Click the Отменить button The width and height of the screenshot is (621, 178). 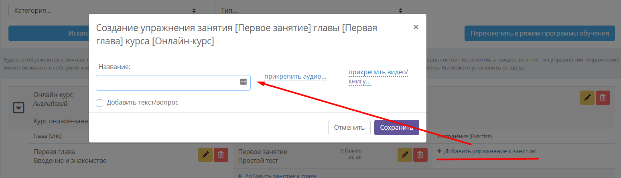click(349, 128)
